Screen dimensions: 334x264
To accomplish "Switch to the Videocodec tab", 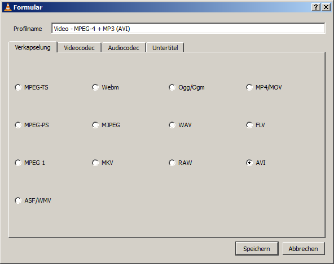I will (x=79, y=48).
